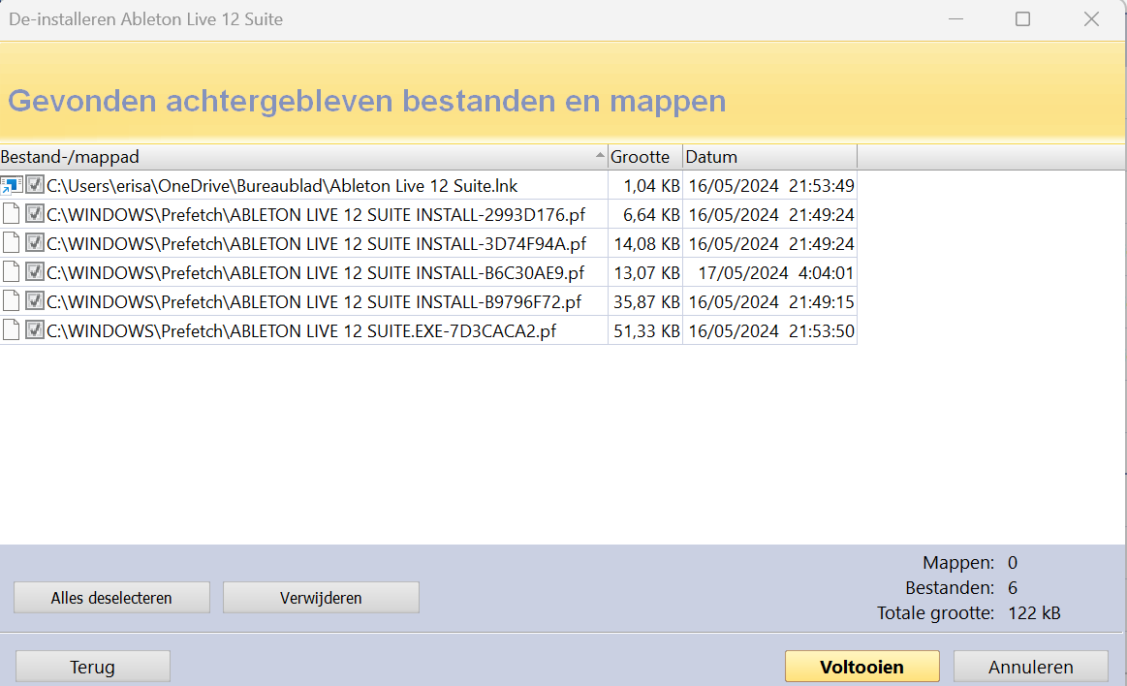The width and height of the screenshot is (1127, 686).
Task: Click the Verwijderen button
Action: pyautogui.click(x=321, y=598)
